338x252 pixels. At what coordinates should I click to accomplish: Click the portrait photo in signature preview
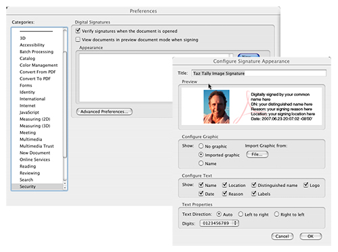pos(216,107)
